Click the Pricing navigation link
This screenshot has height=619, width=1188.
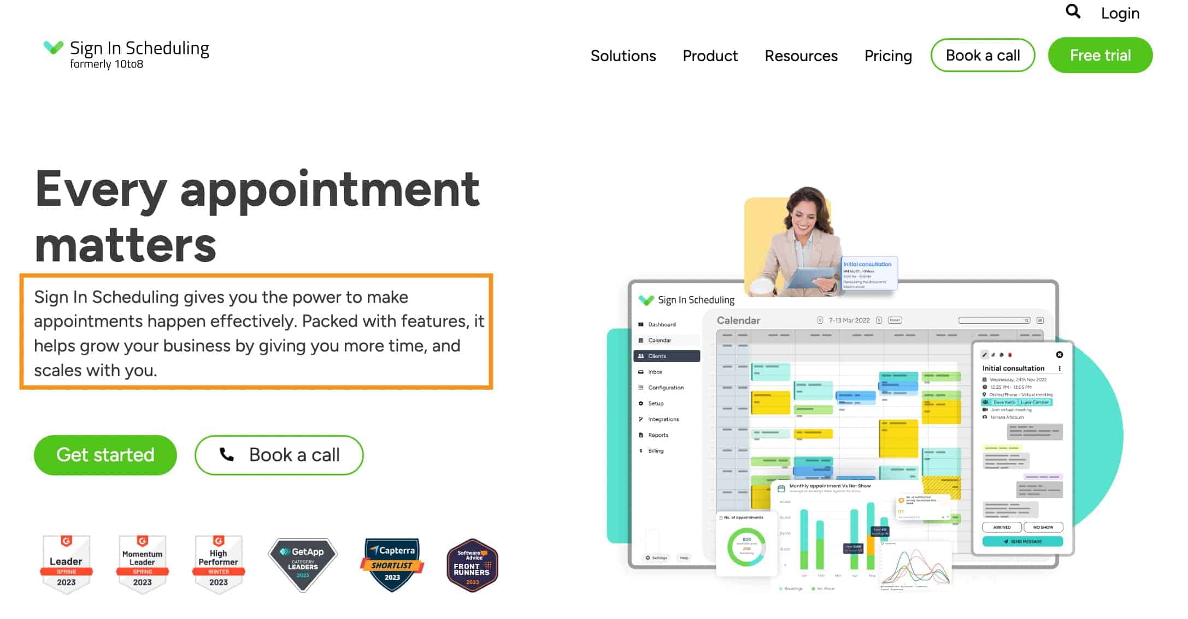(x=887, y=55)
